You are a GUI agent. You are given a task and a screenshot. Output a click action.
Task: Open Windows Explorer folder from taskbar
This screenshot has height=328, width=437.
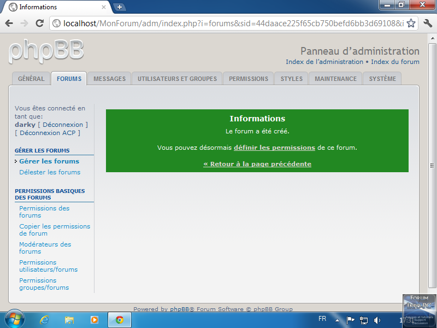[x=69, y=320]
